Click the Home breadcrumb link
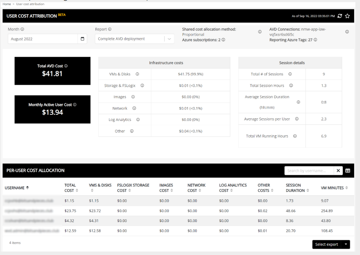 [7, 4]
